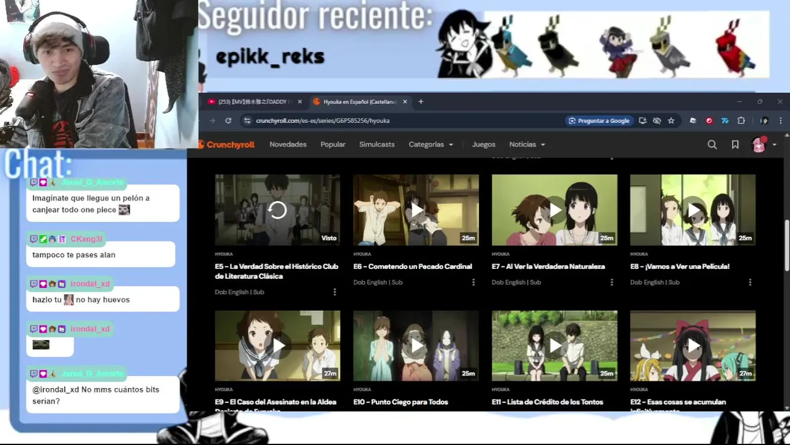Click the Preguntar a Google button
The width and height of the screenshot is (790, 445).
[598, 121]
